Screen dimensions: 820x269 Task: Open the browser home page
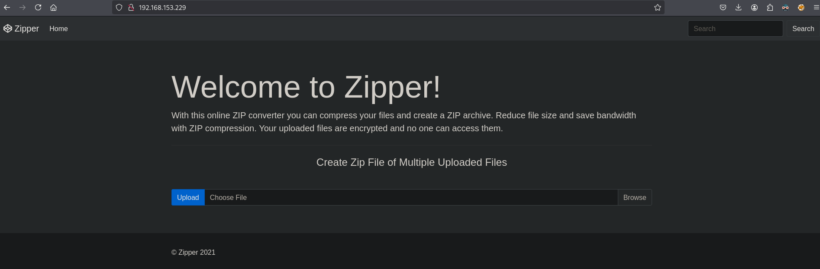click(x=54, y=7)
